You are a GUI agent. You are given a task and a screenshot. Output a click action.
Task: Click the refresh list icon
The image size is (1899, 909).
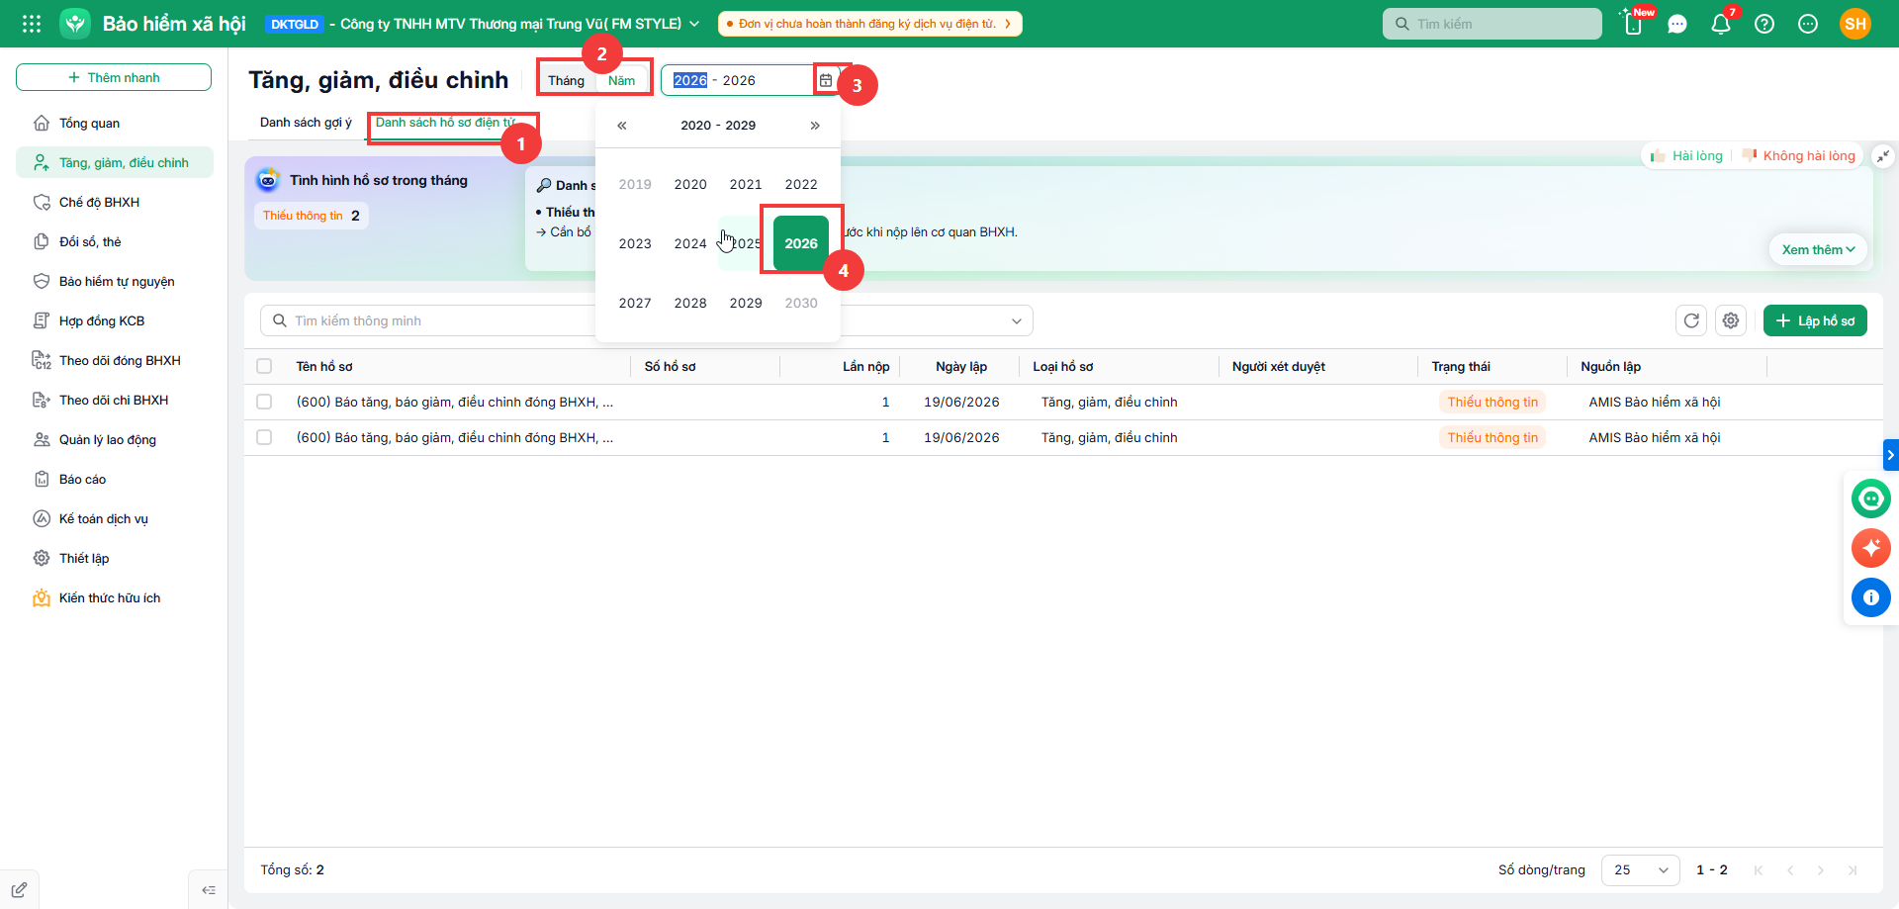click(x=1691, y=320)
